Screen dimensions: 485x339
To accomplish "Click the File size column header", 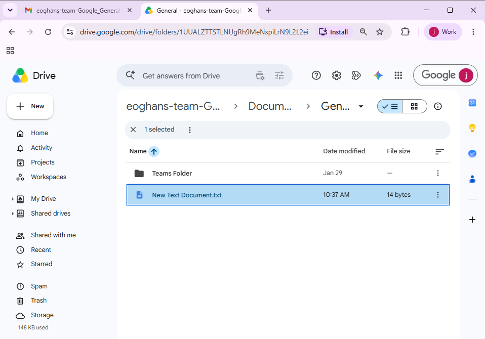I will tap(398, 151).
